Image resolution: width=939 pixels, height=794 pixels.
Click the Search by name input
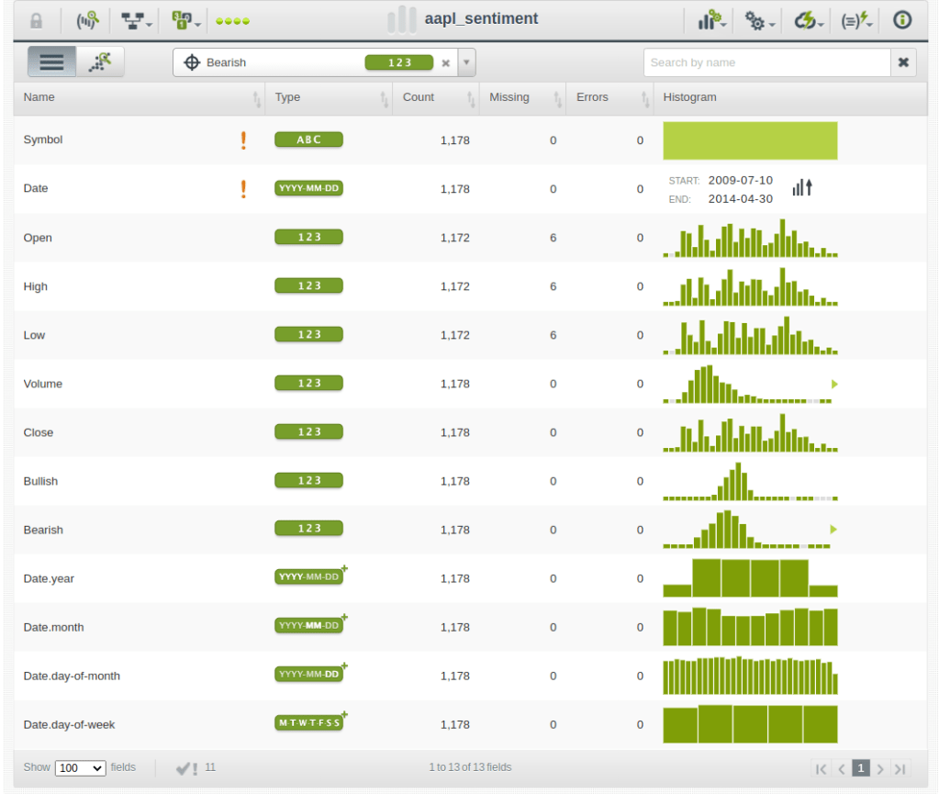766,62
